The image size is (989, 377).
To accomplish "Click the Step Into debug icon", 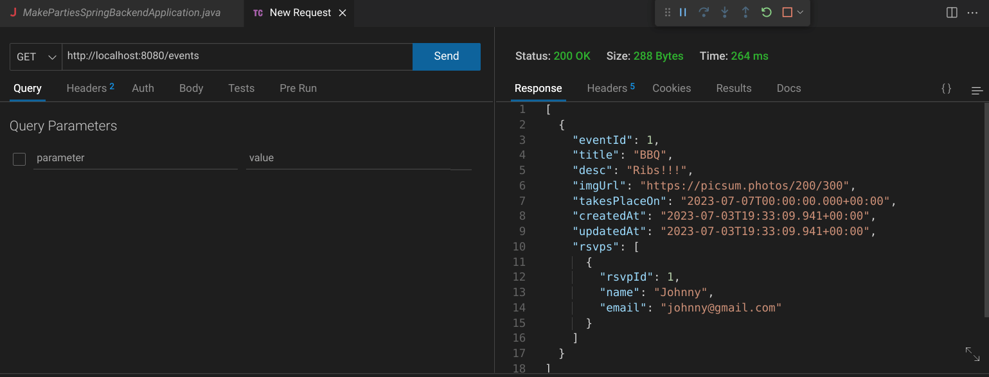I will [725, 12].
